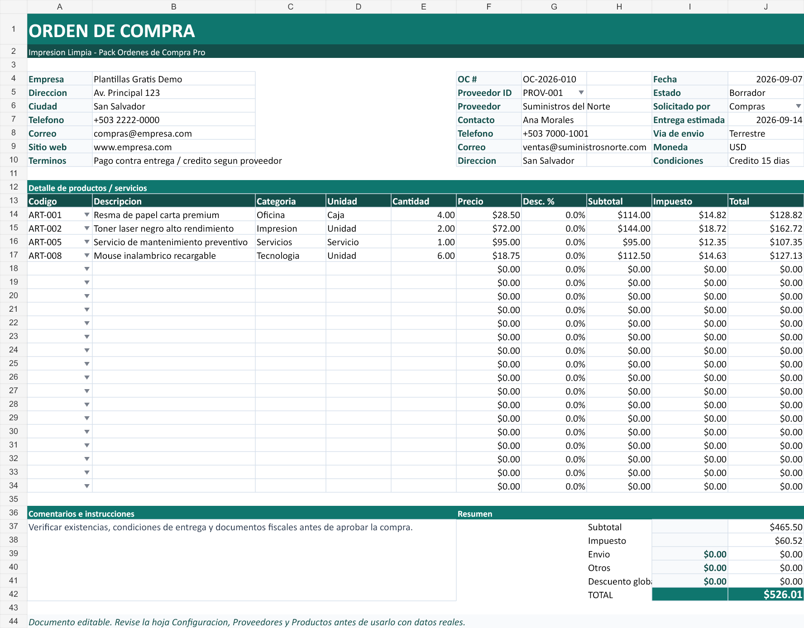Select the Estado value "Borrador"
This screenshot has height=628, width=804.
pyautogui.click(x=766, y=92)
